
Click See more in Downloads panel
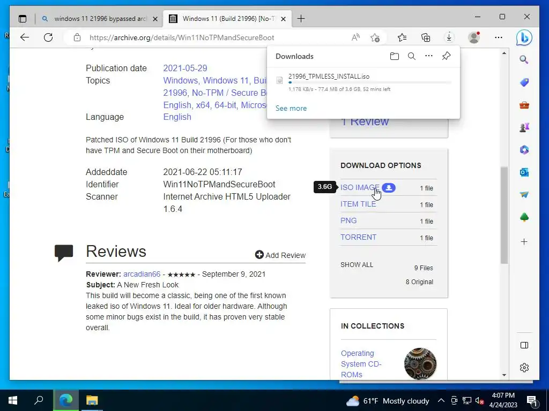291,108
